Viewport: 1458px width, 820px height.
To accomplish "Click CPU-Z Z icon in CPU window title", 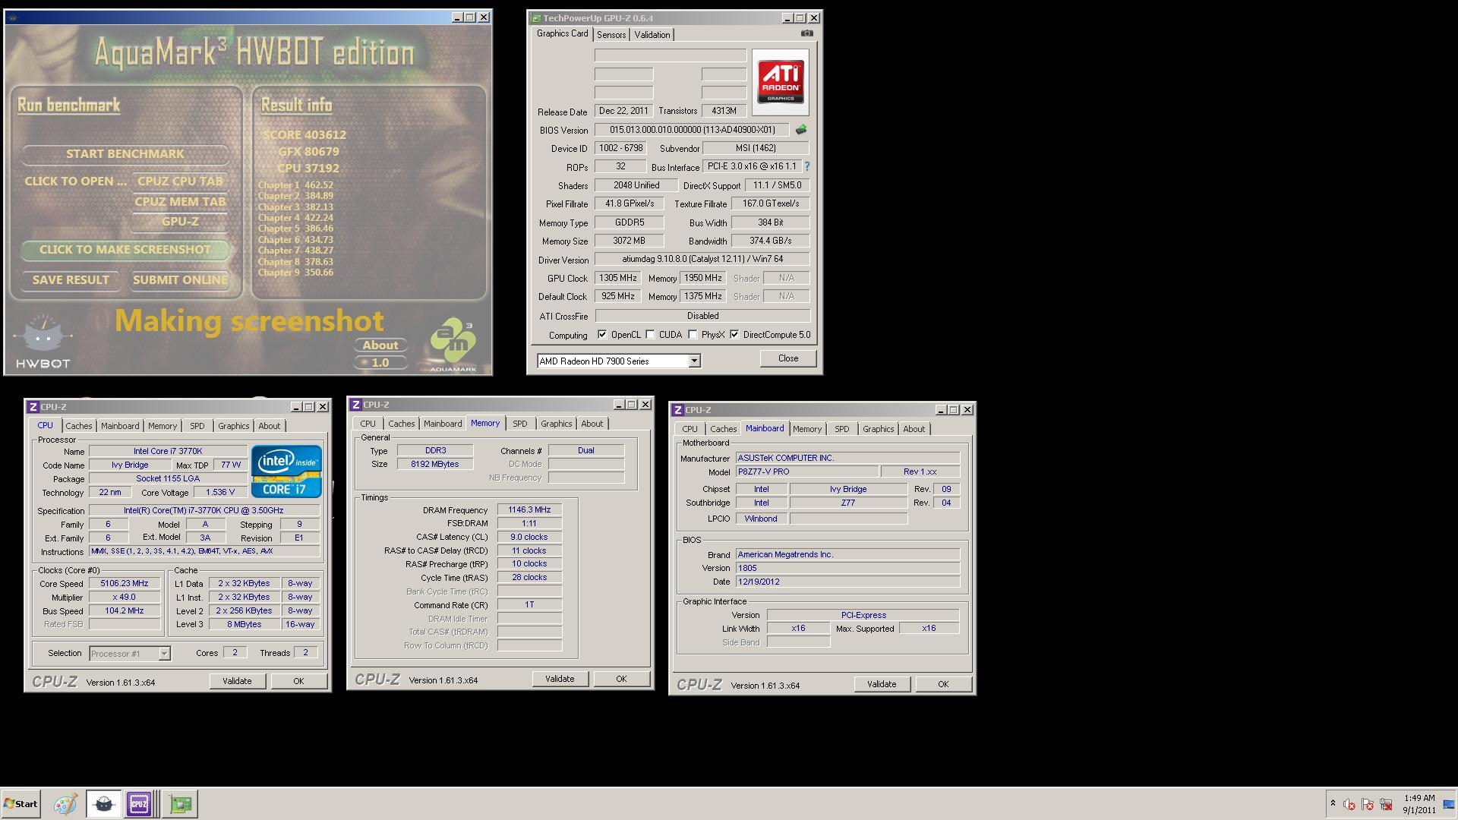I will [x=33, y=407].
